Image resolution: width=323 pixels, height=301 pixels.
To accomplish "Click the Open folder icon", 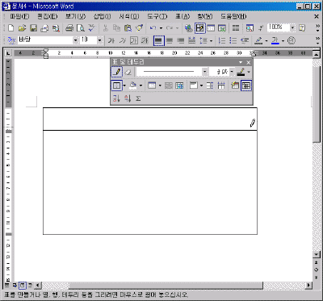I will point(22,28).
